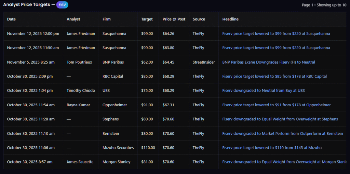
Task: Click the FISV ticker badge
Action: click(x=62, y=5)
